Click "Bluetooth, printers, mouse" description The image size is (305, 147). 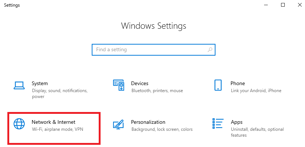pos(157,91)
